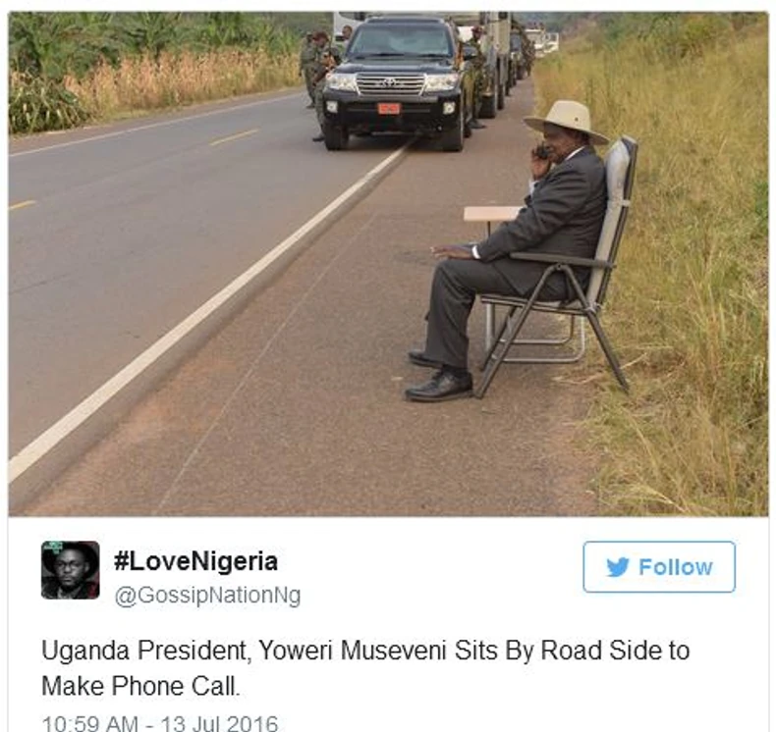Click the red license plate on the SUV

(x=389, y=108)
